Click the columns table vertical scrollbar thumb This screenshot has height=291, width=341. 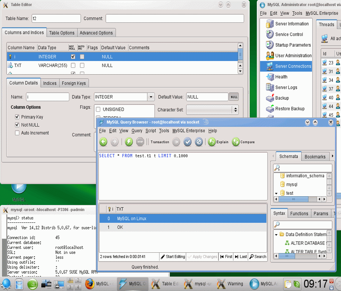click(x=240, y=54)
